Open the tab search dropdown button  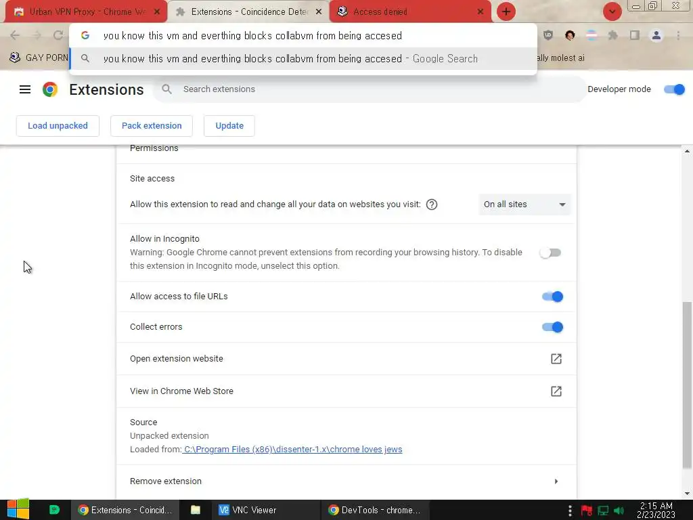[612, 12]
